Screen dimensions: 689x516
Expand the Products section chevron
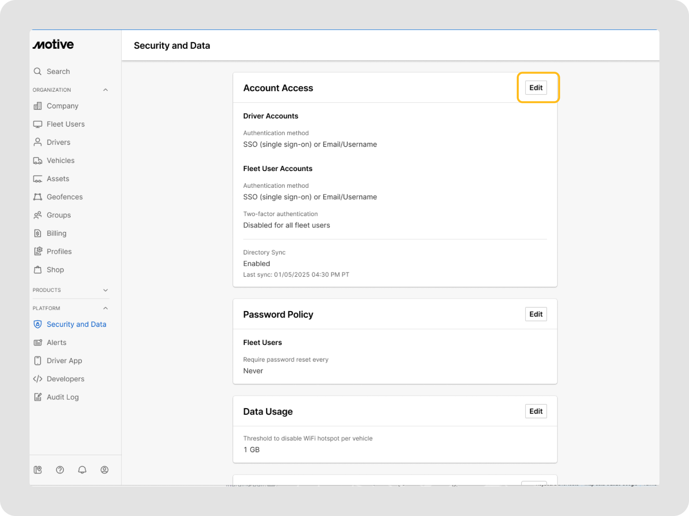[105, 290]
